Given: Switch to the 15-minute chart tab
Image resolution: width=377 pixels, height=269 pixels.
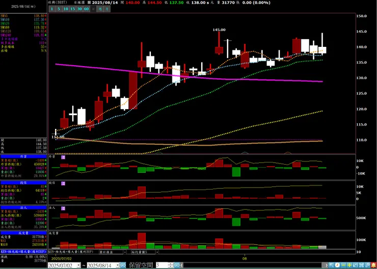Looking at the screenshot, I should pos(73,9).
